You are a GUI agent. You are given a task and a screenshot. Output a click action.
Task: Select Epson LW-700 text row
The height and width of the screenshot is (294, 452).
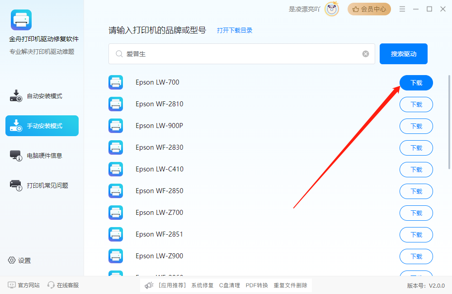157,82
